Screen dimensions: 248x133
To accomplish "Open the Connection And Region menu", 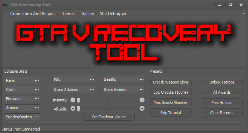I will pyautogui.click(x=32, y=14).
